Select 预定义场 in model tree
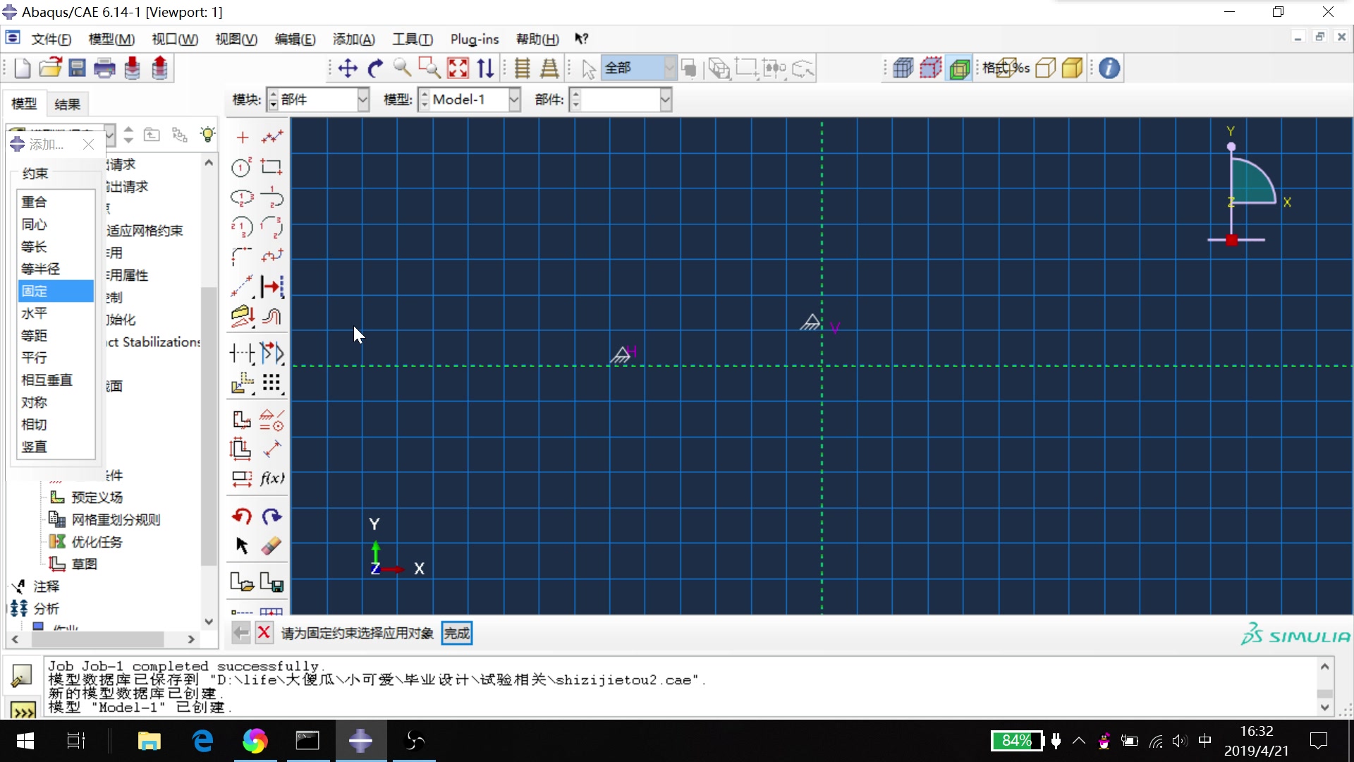 click(x=97, y=497)
